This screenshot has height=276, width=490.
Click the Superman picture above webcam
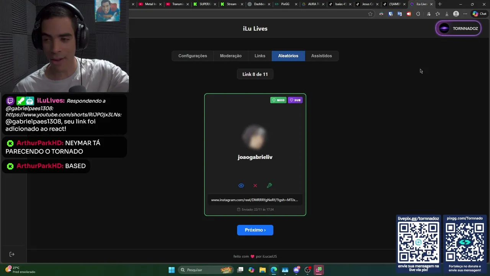pos(107,10)
